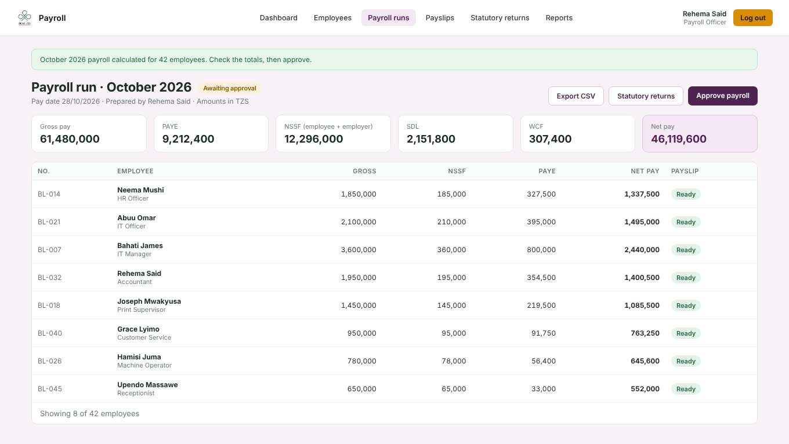The width and height of the screenshot is (789, 444).
Task: Select the Gross pay summary card
Action: pyautogui.click(x=89, y=133)
